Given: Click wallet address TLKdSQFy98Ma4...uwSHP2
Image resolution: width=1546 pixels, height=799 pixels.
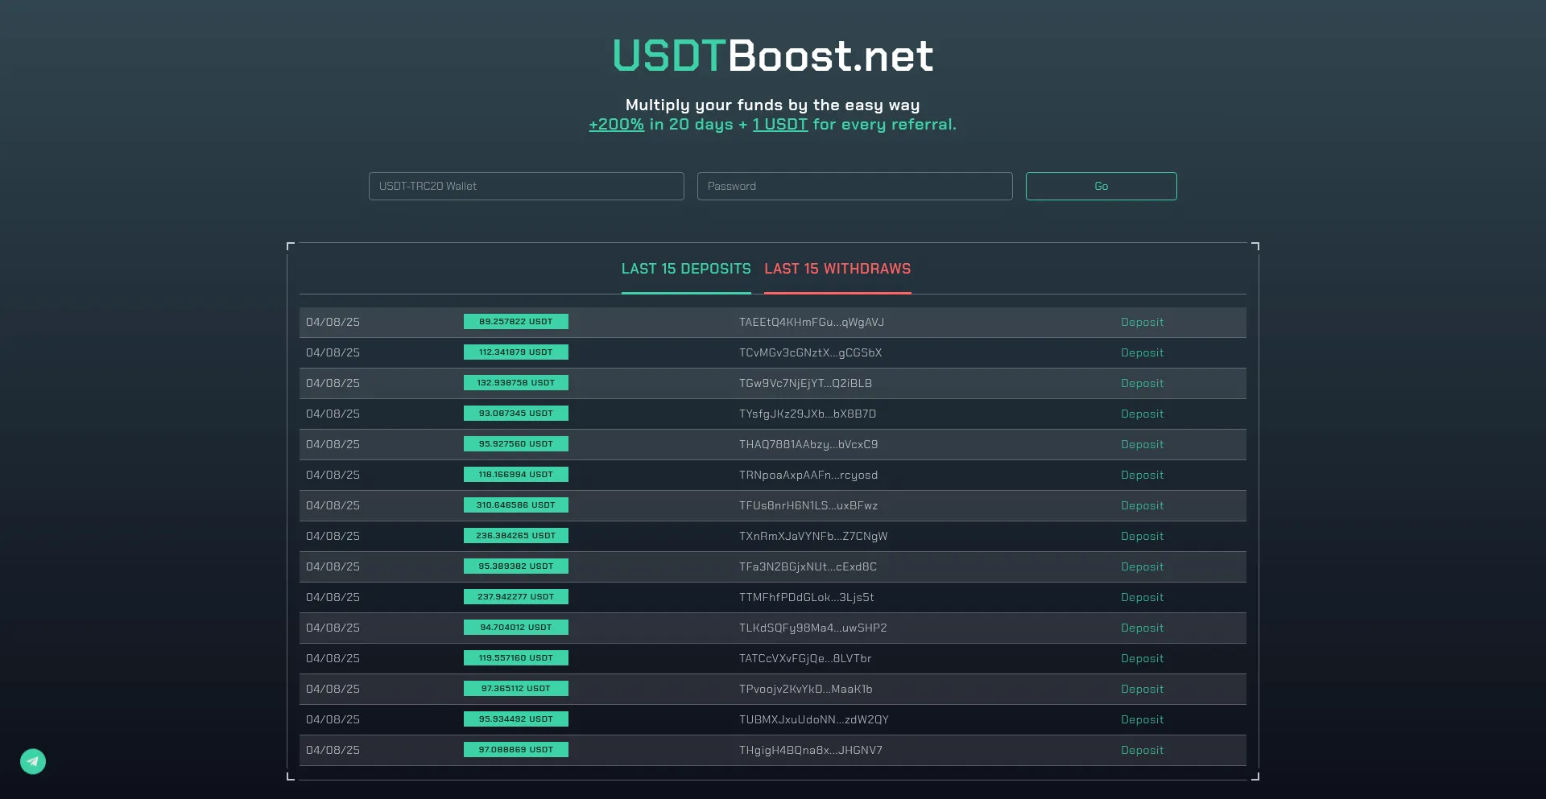Looking at the screenshot, I should [x=813, y=628].
